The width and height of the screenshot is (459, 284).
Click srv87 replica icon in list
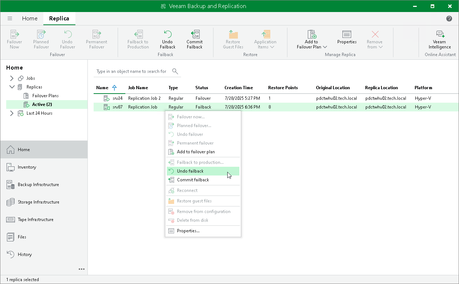click(x=107, y=107)
